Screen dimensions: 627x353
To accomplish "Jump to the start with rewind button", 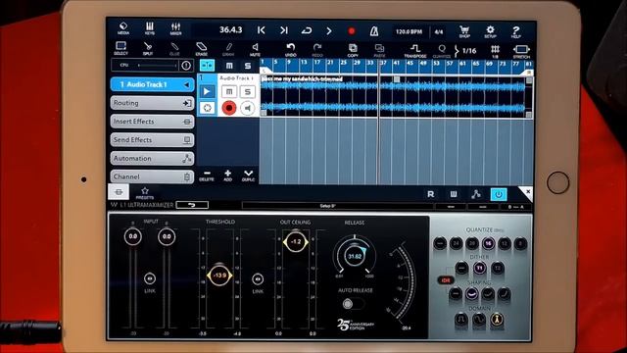I will (x=262, y=30).
